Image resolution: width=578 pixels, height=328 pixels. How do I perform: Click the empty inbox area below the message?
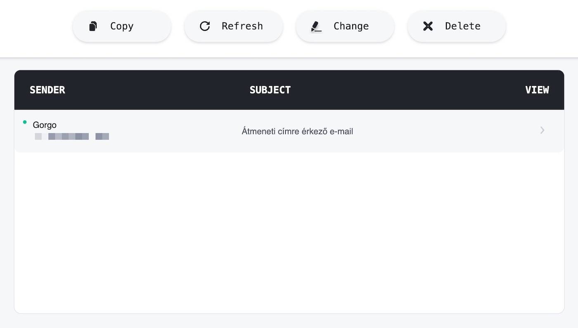(289, 233)
